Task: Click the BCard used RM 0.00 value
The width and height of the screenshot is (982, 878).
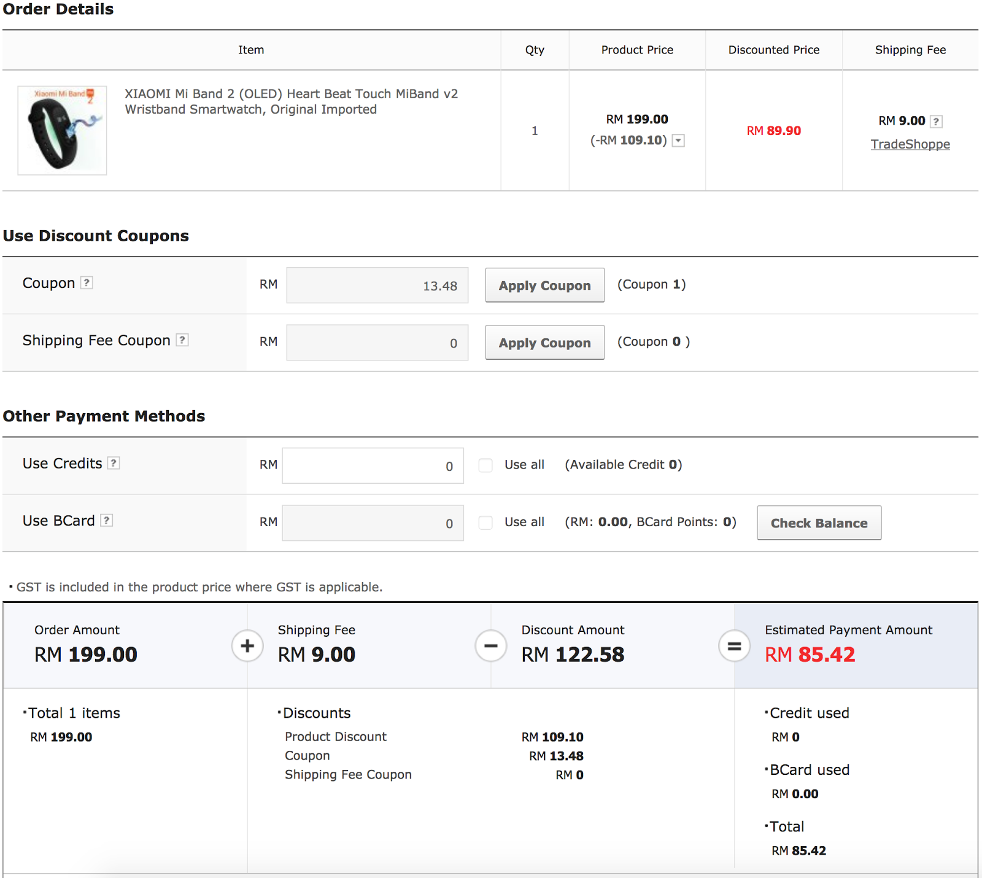Action: [795, 794]
